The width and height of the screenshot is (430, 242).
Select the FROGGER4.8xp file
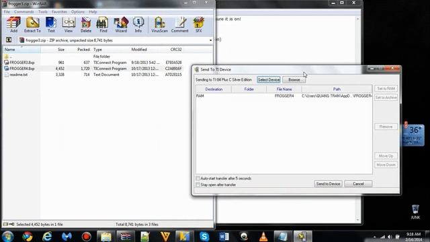click(93, 69)
